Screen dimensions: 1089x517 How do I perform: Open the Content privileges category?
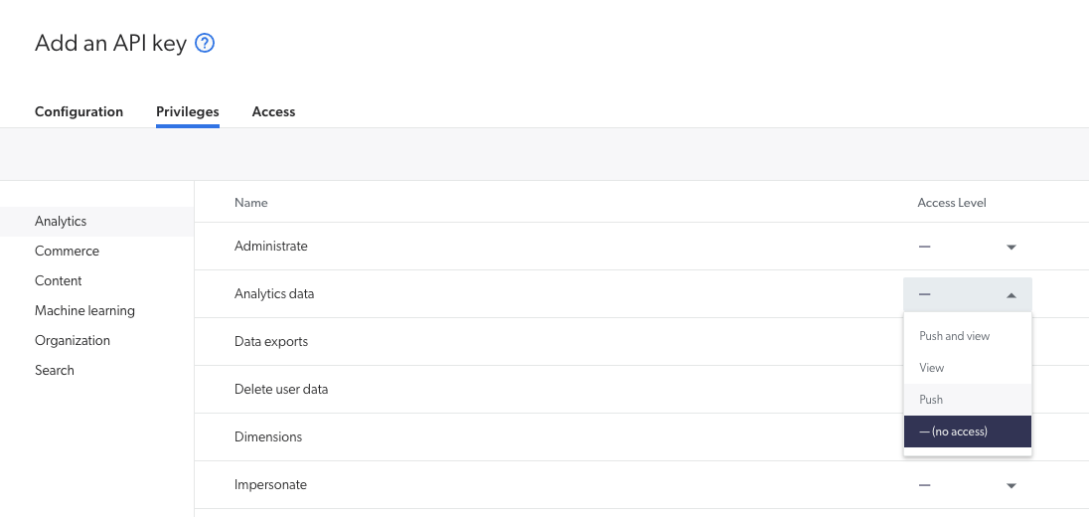[x=58, y=280]
